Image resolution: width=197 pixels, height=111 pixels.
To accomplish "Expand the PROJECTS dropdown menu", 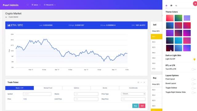I will pyautogui.click(x=50, y=5).
